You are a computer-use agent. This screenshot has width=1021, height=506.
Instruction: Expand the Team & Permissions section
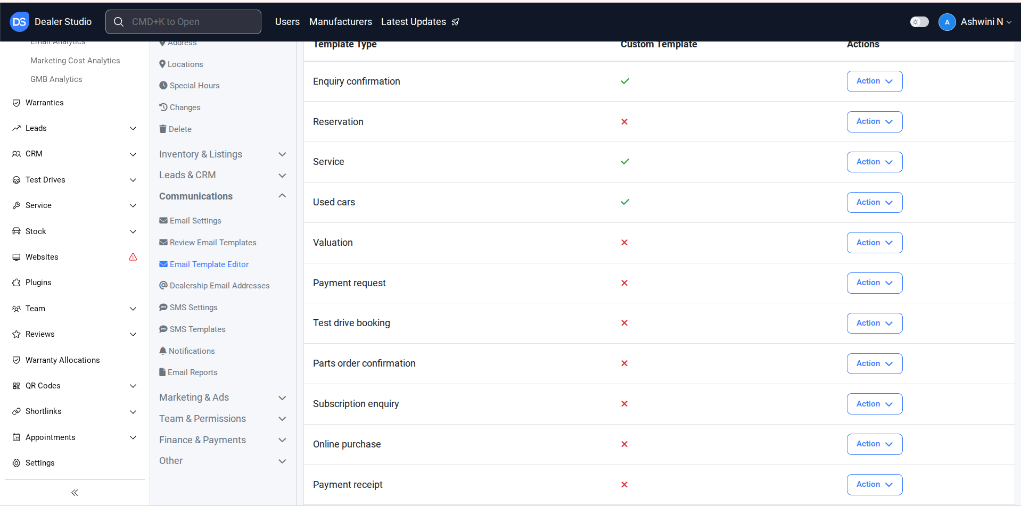point(223,419)
